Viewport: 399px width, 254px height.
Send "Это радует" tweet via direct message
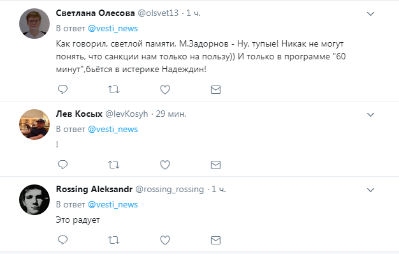(x=215, y=240)
